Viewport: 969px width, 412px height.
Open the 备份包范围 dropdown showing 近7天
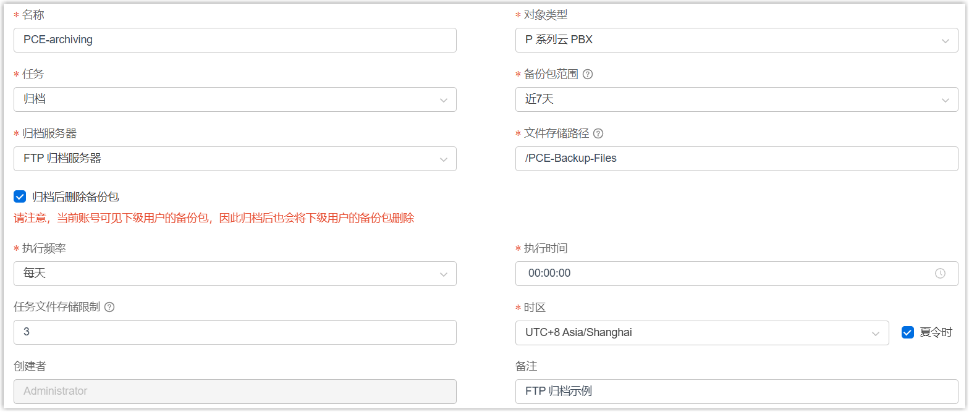click(736, 99)
